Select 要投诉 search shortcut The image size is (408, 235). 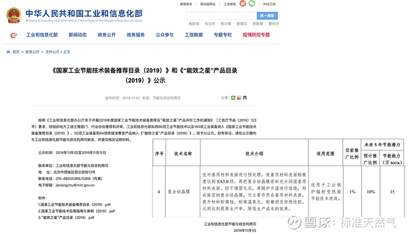[x=274, y=23]
